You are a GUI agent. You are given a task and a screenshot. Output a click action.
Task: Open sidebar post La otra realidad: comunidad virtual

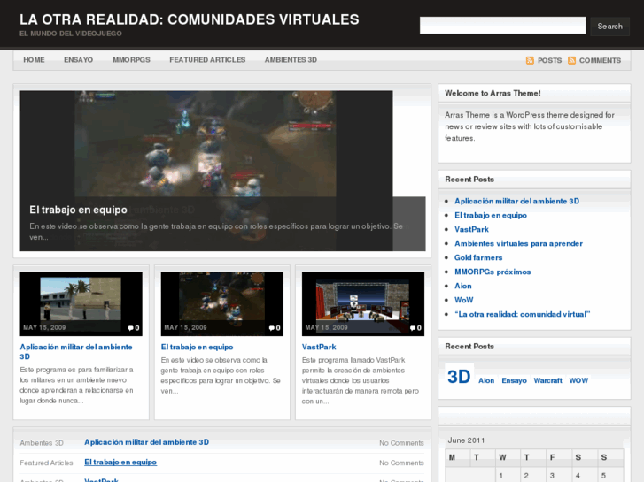[522, 314]
